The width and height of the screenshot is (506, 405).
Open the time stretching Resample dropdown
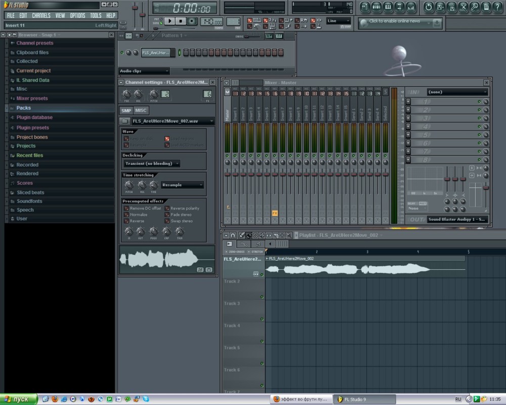tap(182, 185)
